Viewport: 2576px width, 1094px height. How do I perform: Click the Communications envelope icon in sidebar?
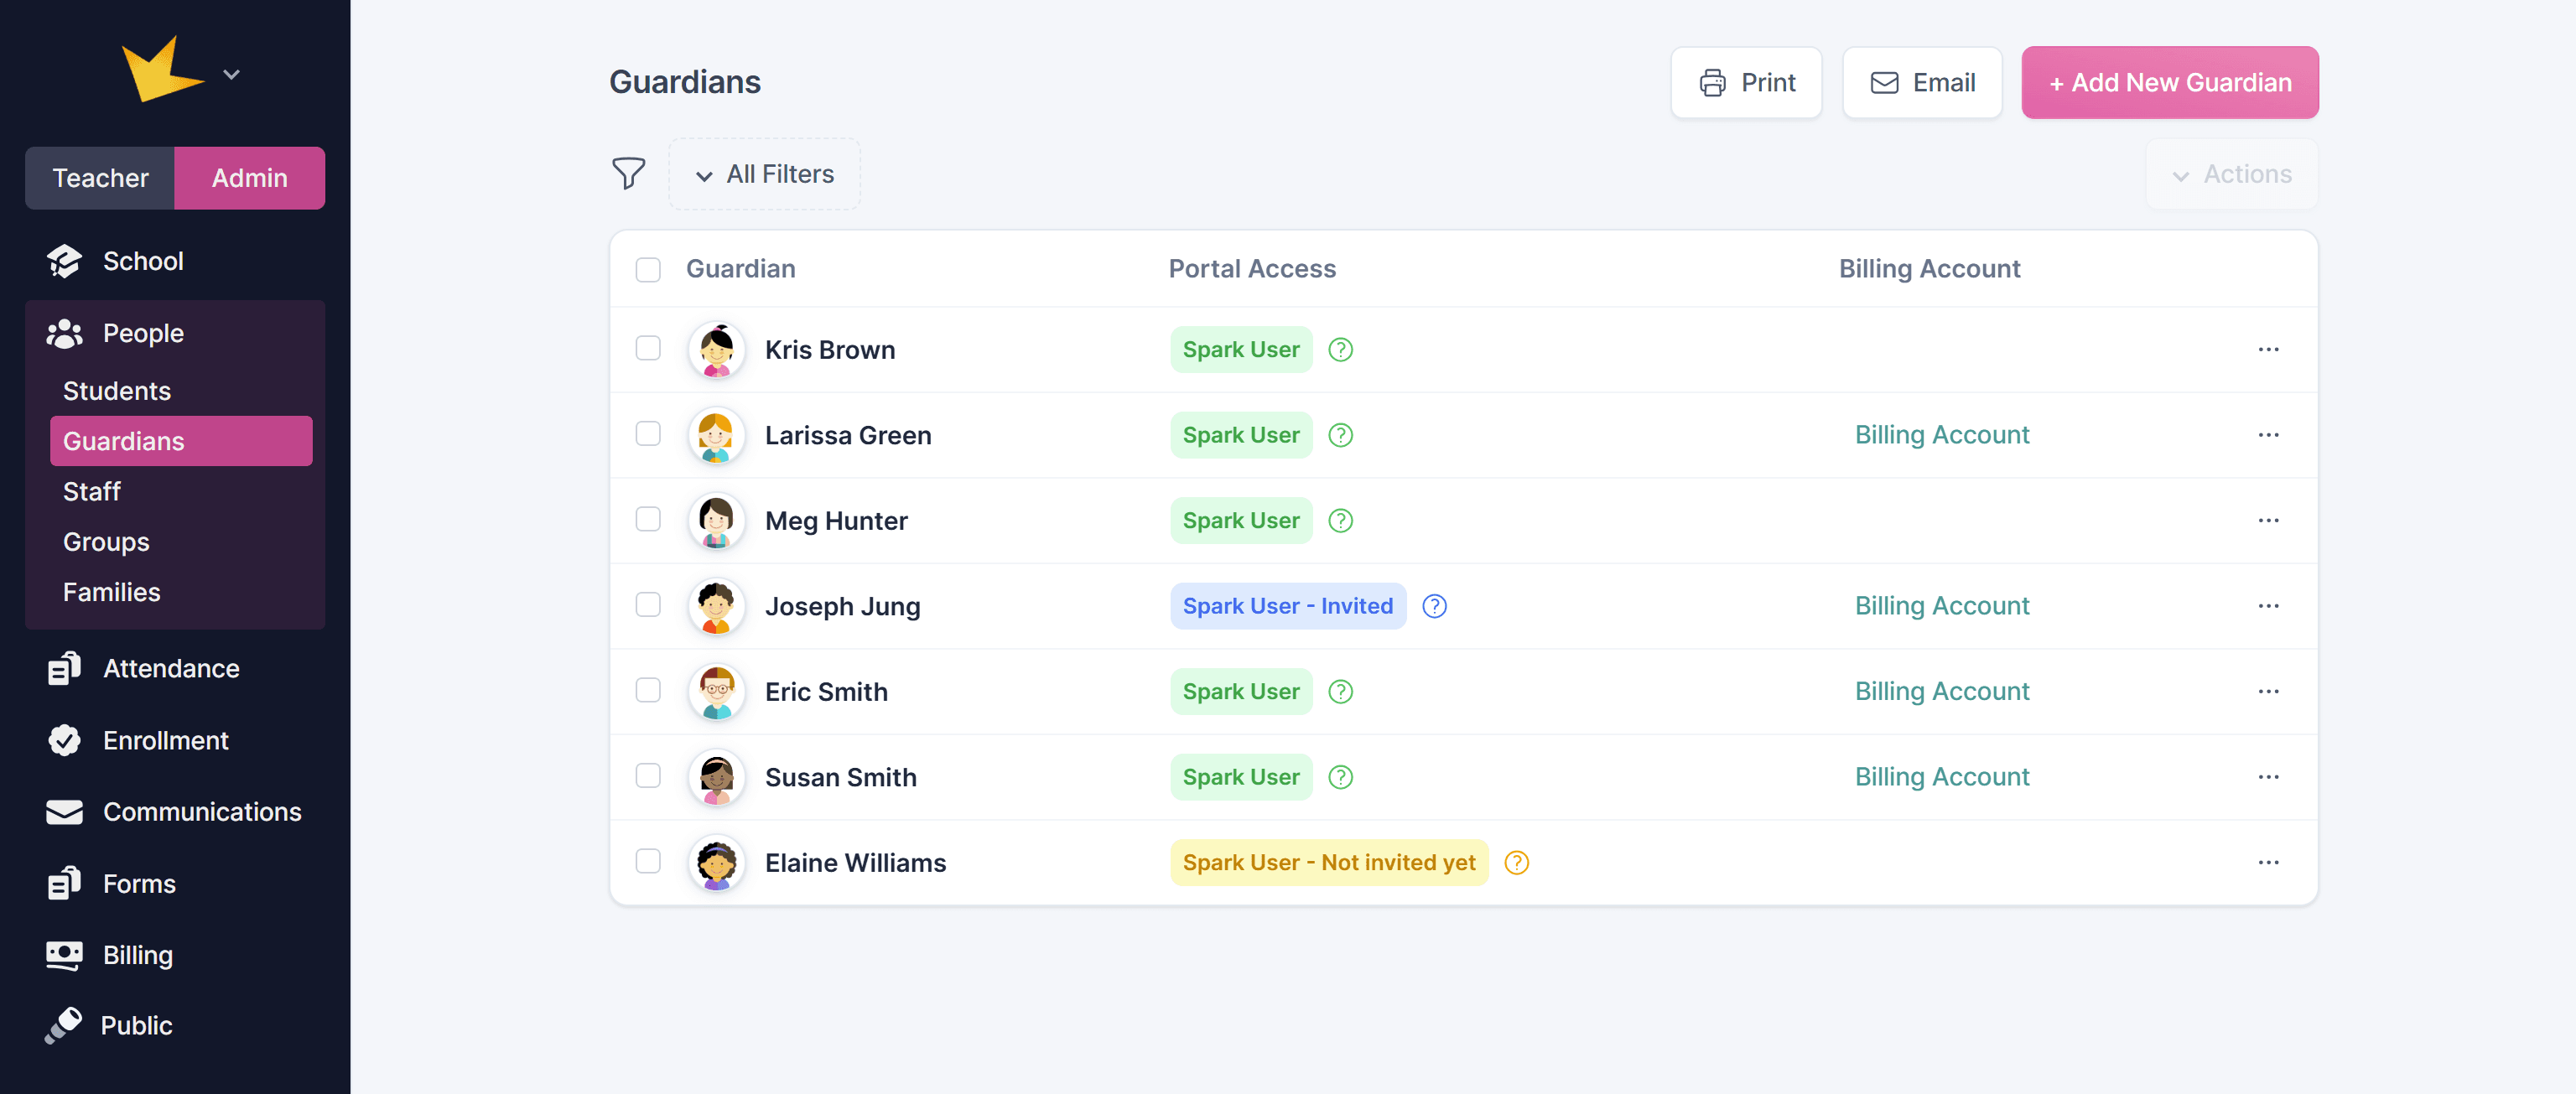(65, 812)
